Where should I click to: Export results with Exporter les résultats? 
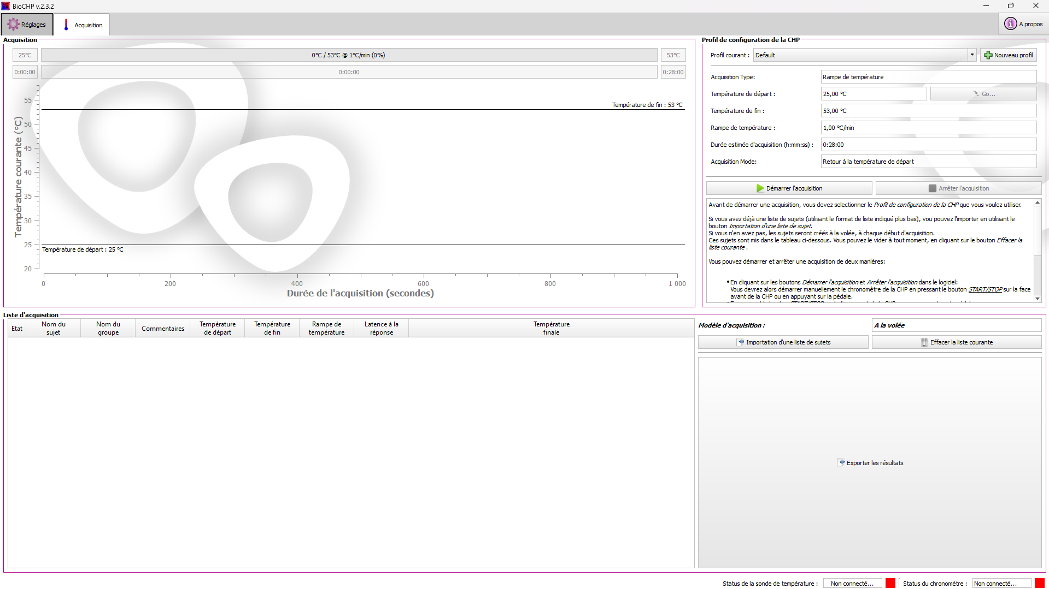[x=870, y=463]
